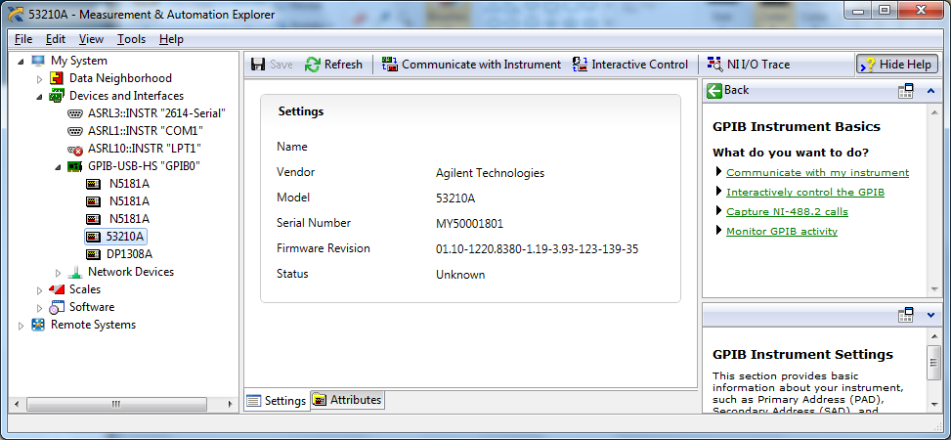Viewport: 951px width, 440px height.
Task: Follow Monitor GPIB activity link
Action: [x=782, y=231]
